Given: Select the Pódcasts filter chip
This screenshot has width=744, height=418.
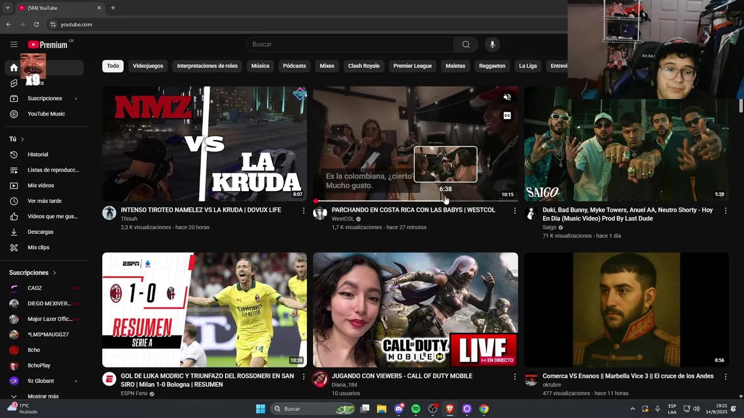Looking at the screenshot, I should point(294,66).
